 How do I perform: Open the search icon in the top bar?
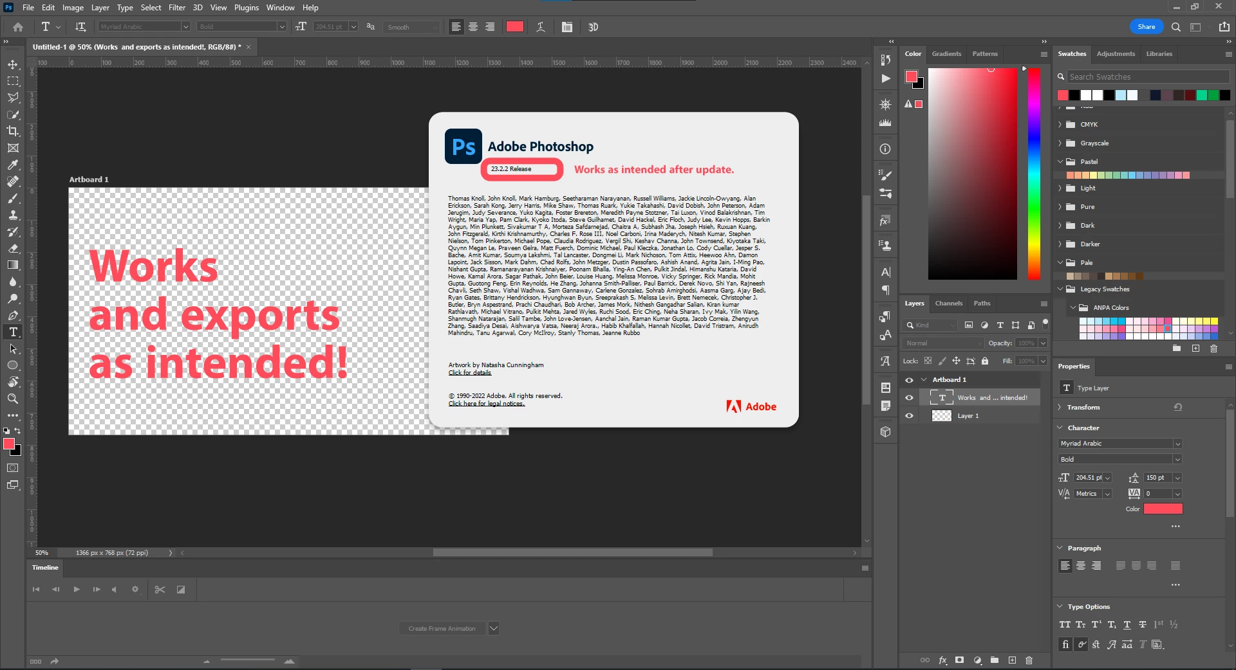point(1176,26)
